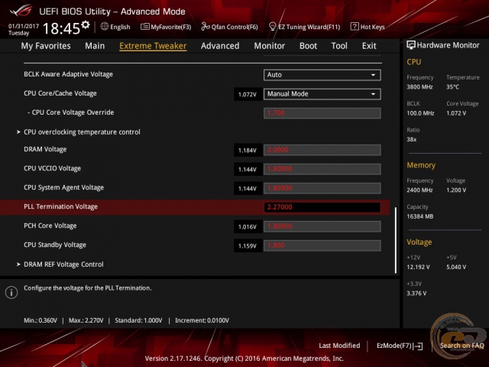Go to the Monitor tab

point(270,46)
